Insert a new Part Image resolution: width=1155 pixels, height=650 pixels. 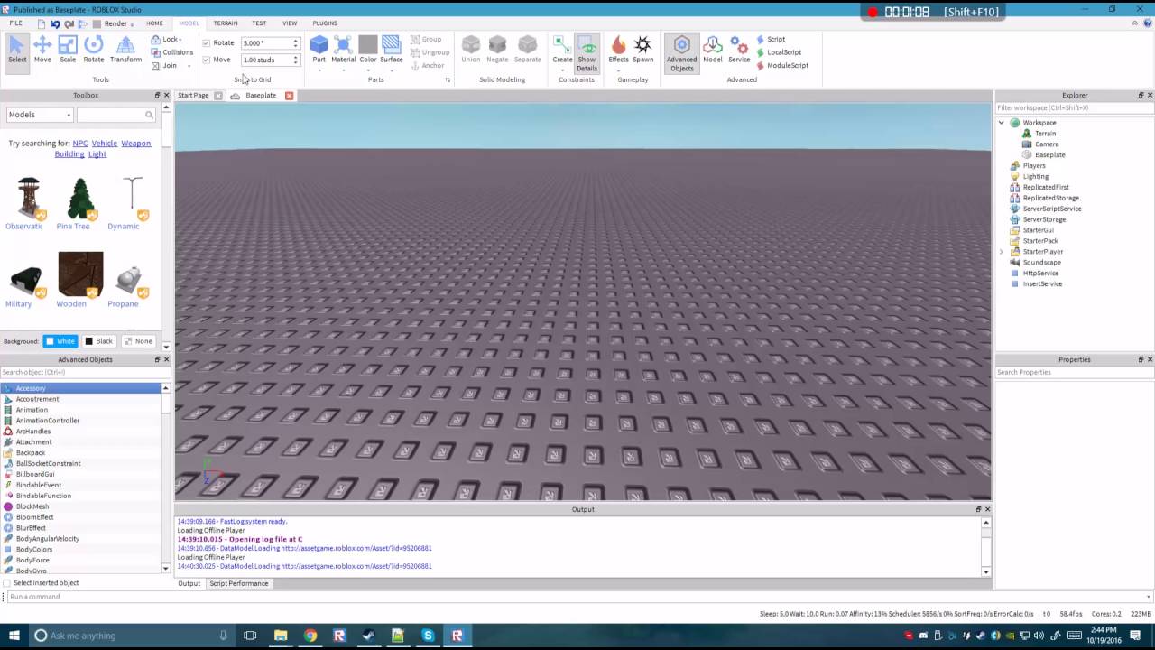(x=319, y=50)
